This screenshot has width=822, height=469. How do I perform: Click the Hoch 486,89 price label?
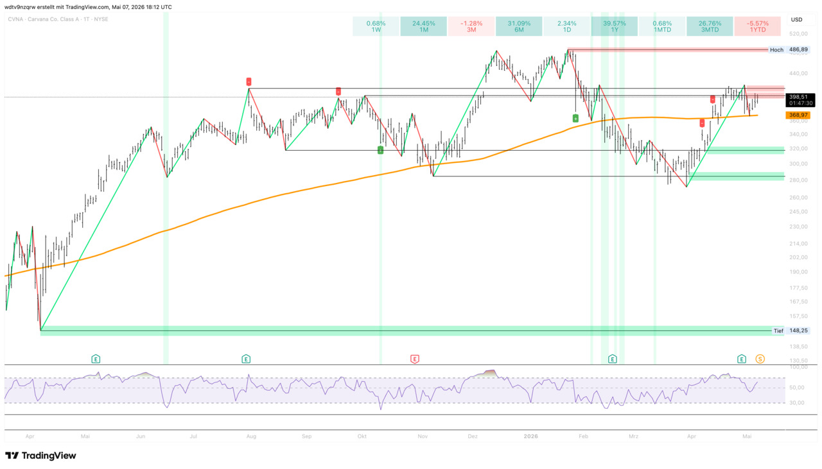[x=789, y=49]
